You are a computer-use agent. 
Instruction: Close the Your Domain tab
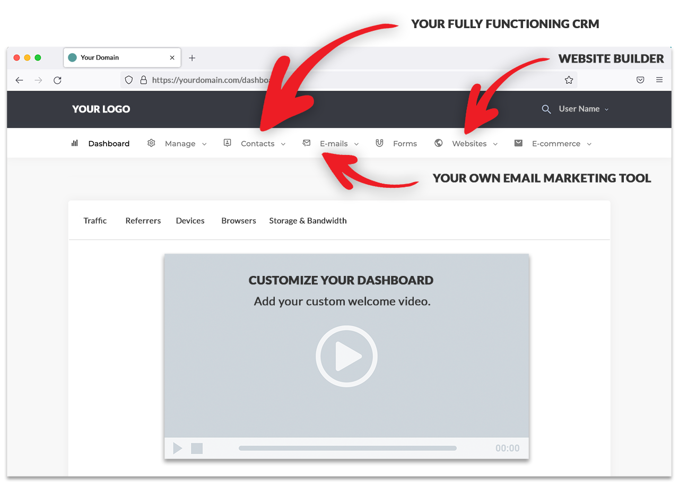172,58
